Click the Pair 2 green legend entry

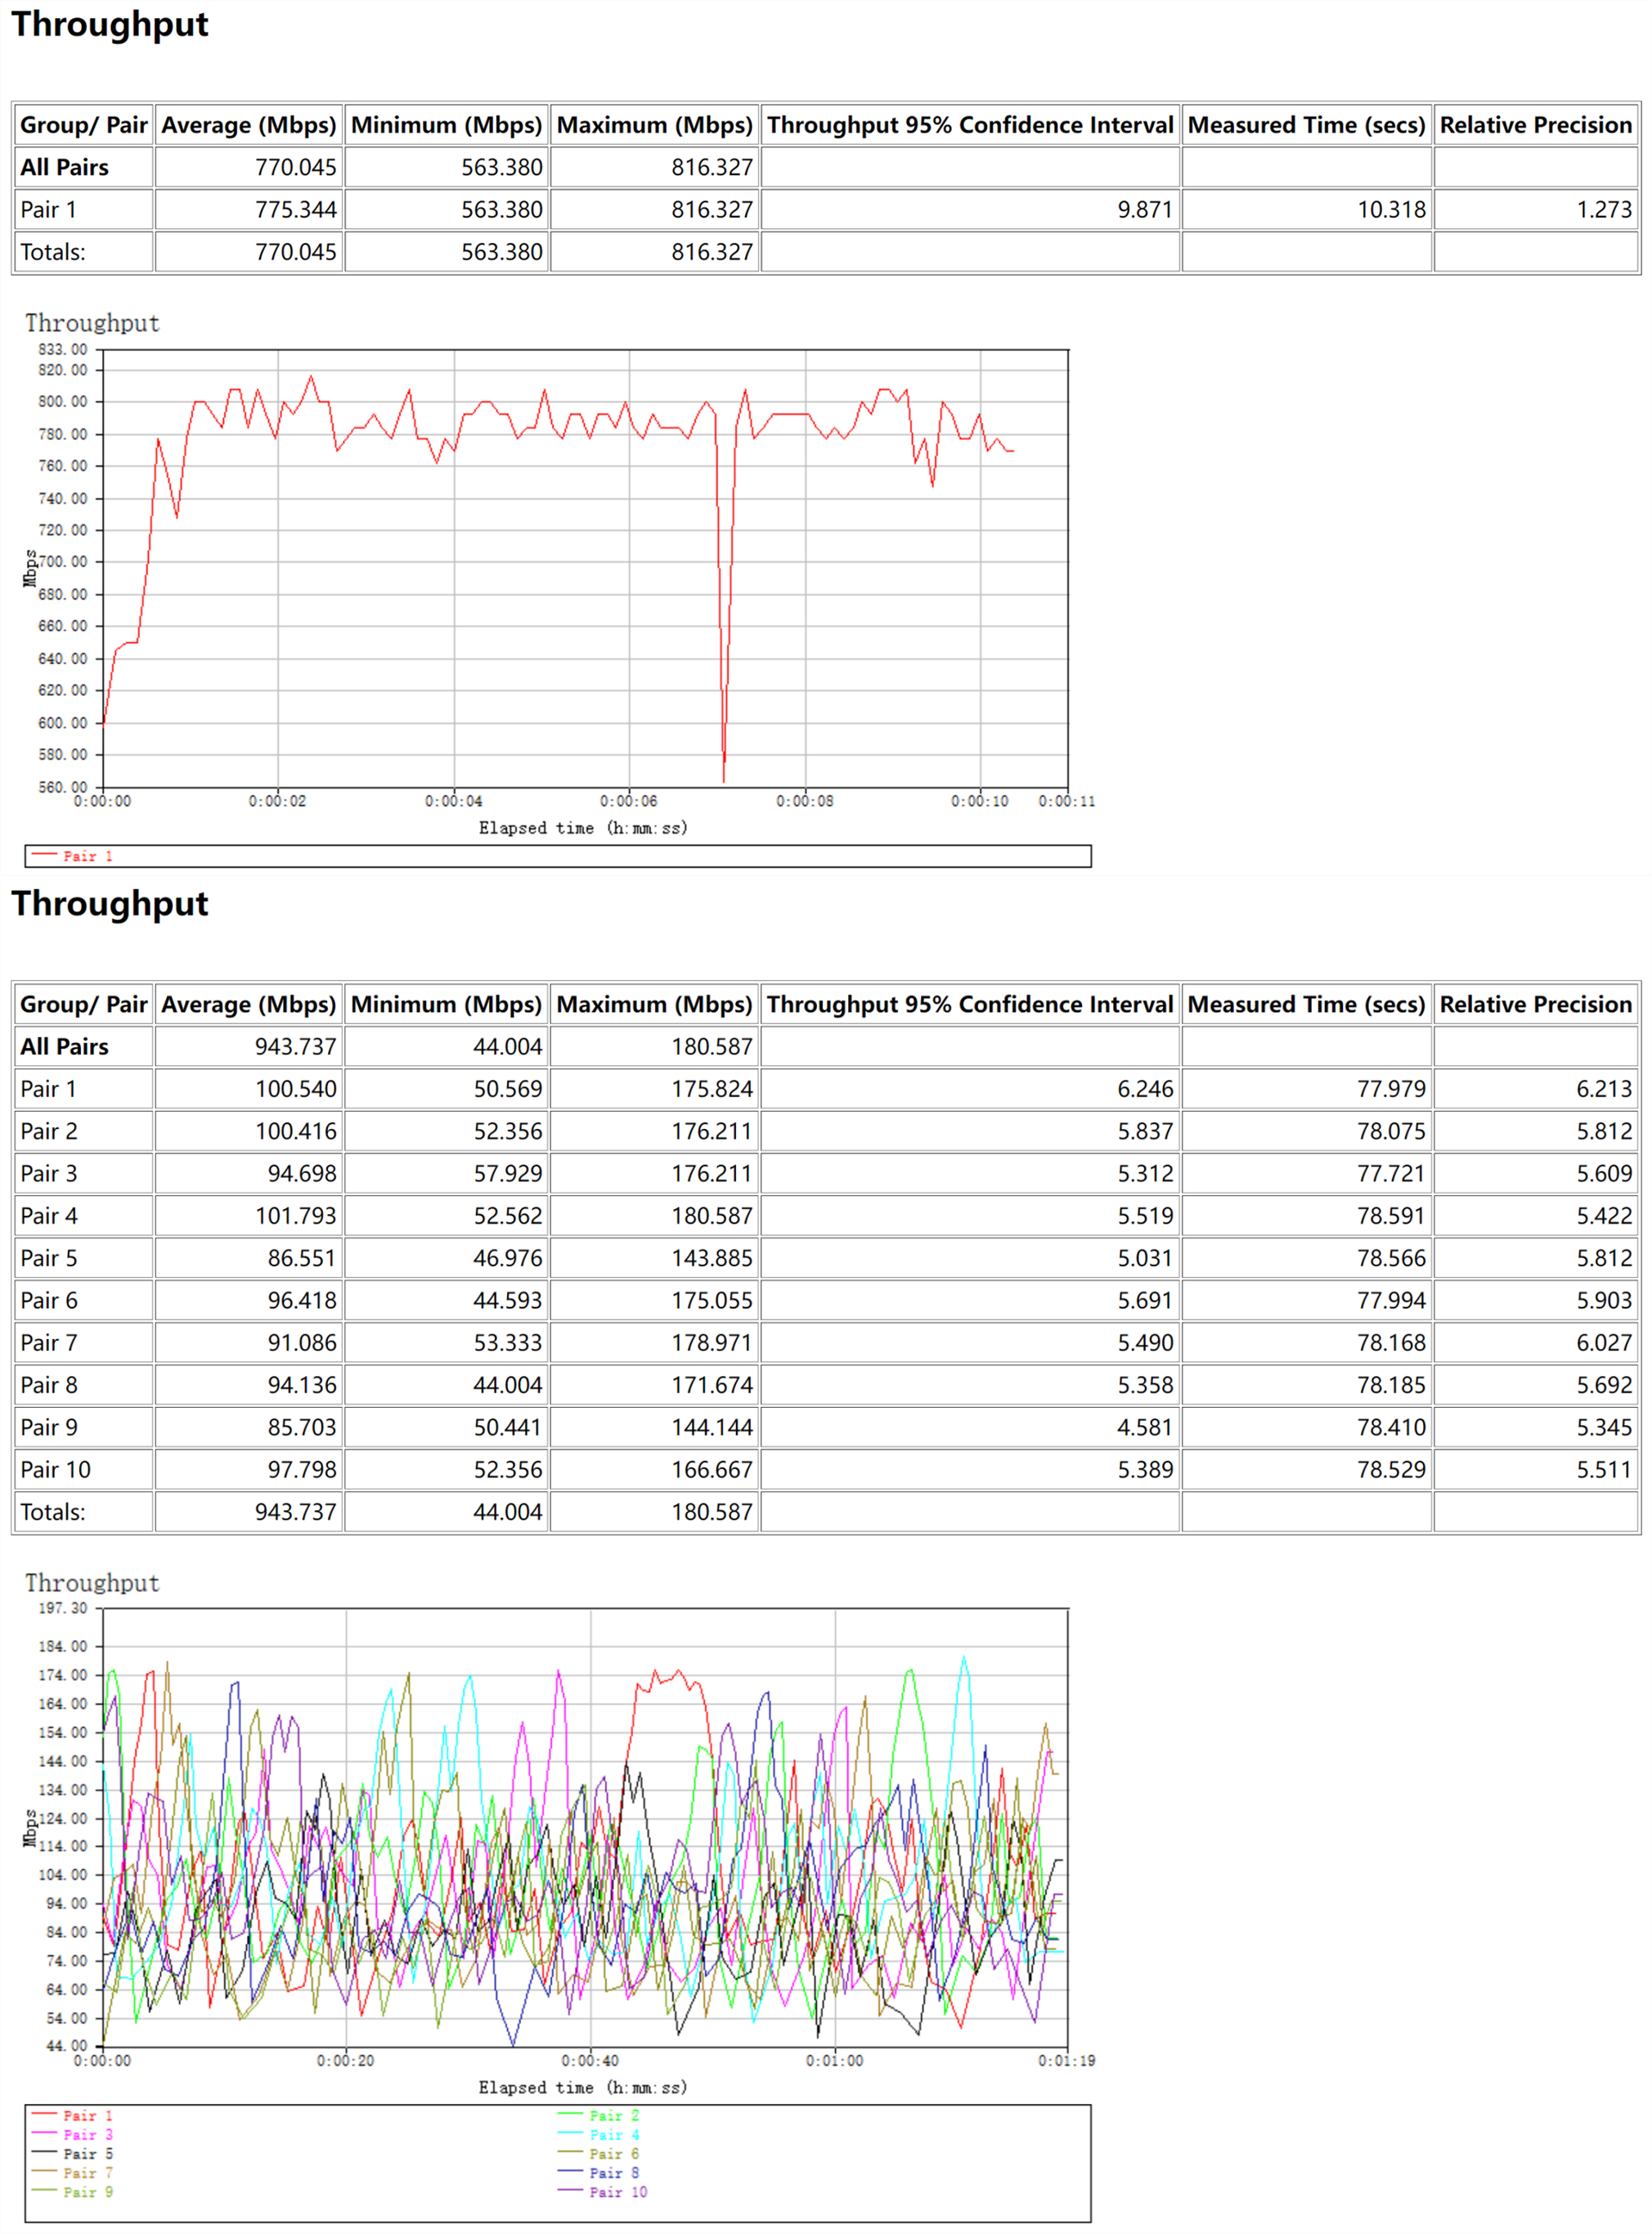(613, 2115)
